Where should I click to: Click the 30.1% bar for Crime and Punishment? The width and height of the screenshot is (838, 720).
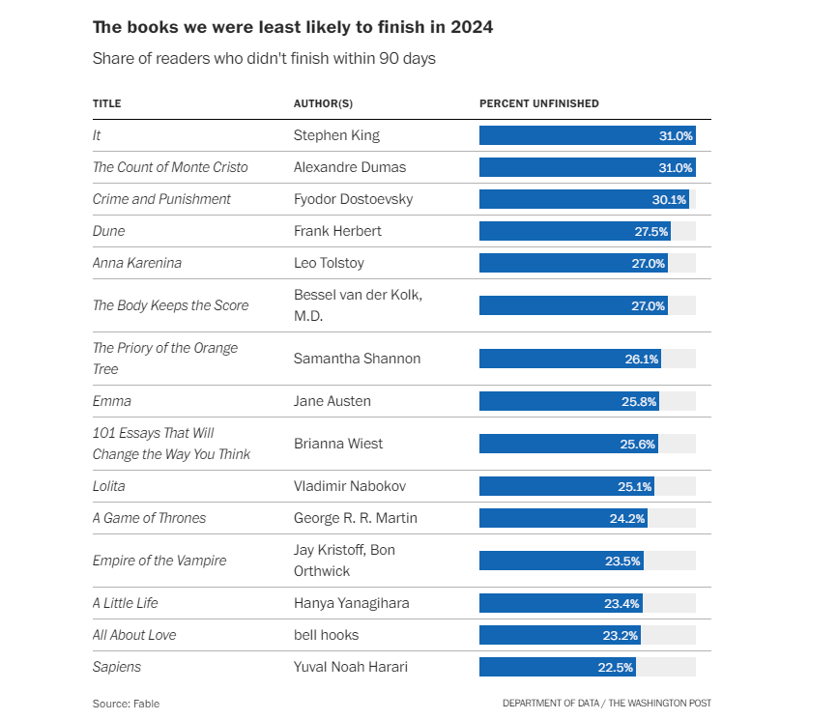(x=583, y=200)
